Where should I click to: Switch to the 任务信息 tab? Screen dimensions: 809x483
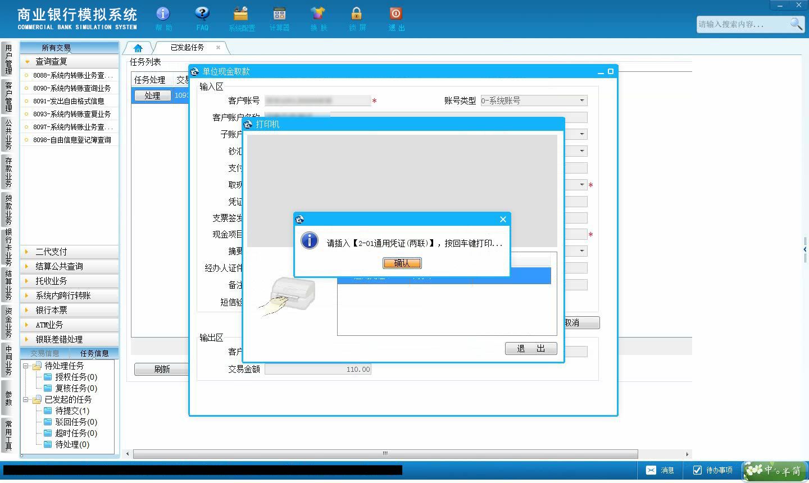94,353
